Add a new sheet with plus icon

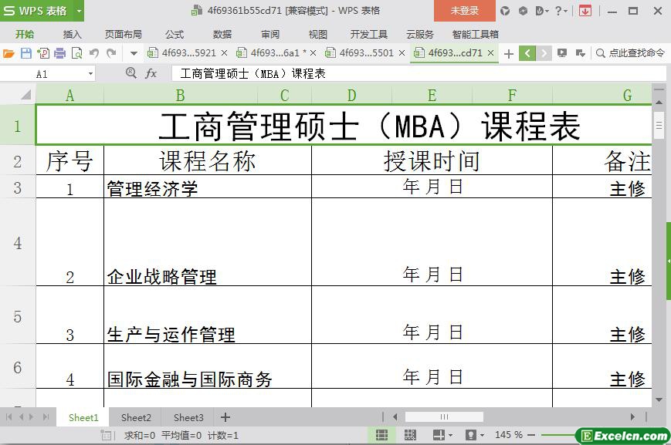[x=225, y=417]
